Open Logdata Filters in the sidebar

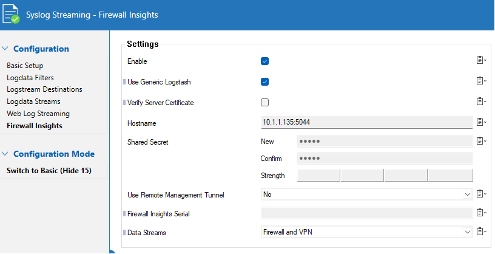(x=30, y=78)
